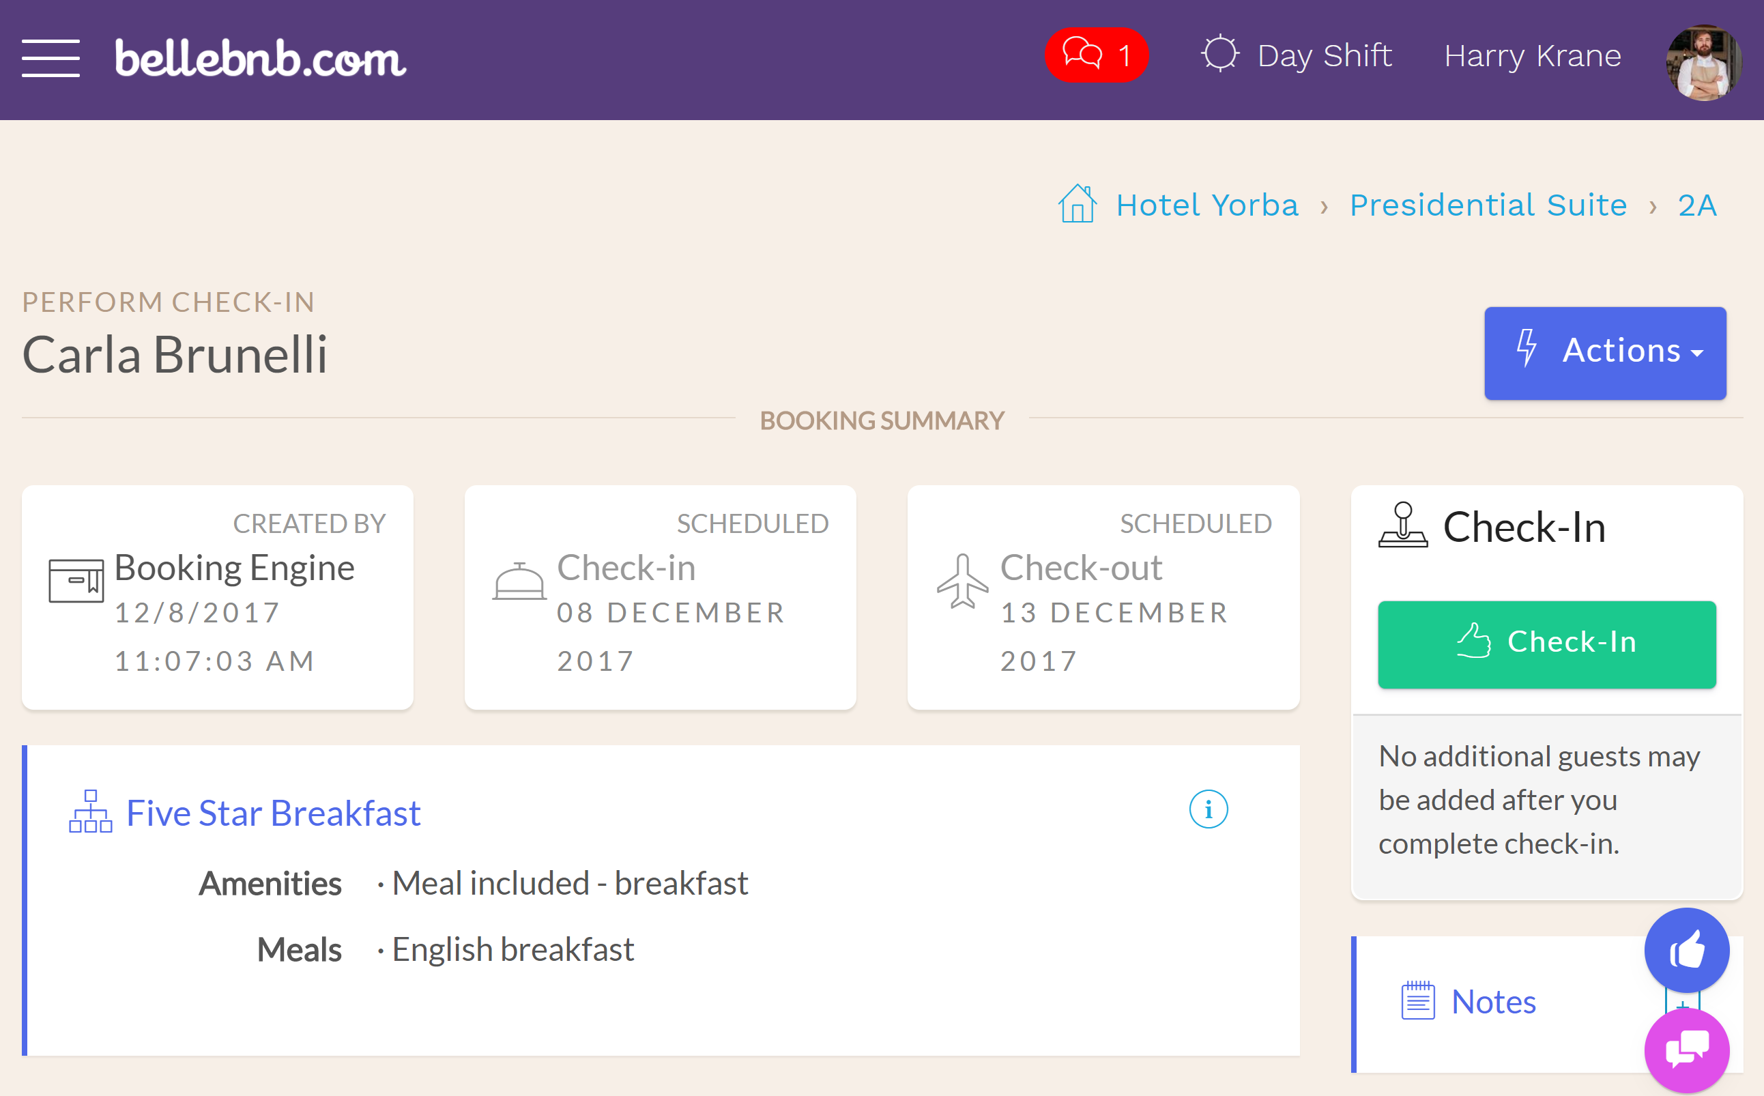Open the Notes notepad icon

pos(1415,1003)
